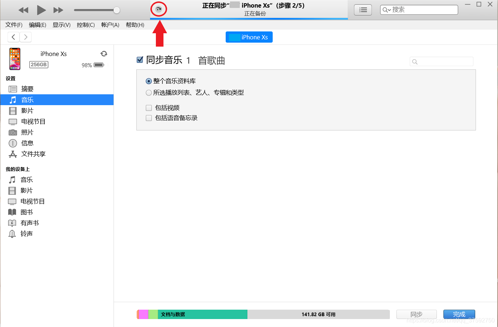
Task: Open the search options magnifier dropdown
Action: (387, 10)
